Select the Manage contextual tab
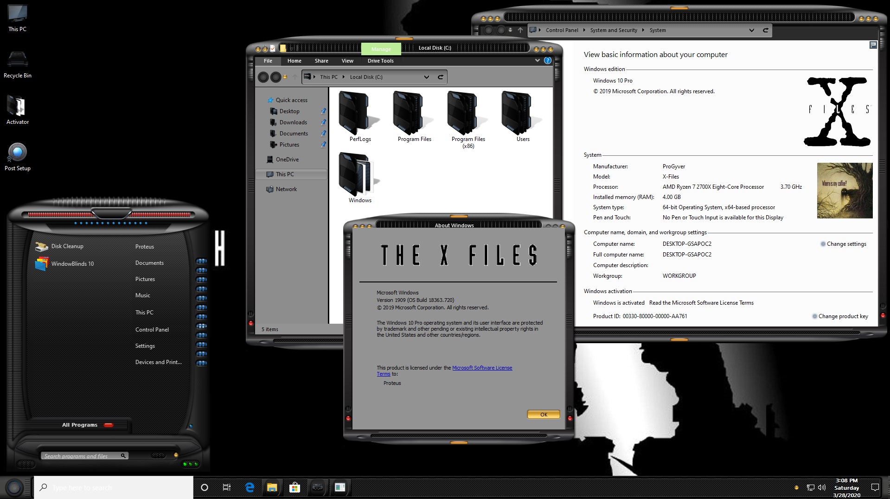This screenshot has width=890, height=499. (x=381, y=49)
